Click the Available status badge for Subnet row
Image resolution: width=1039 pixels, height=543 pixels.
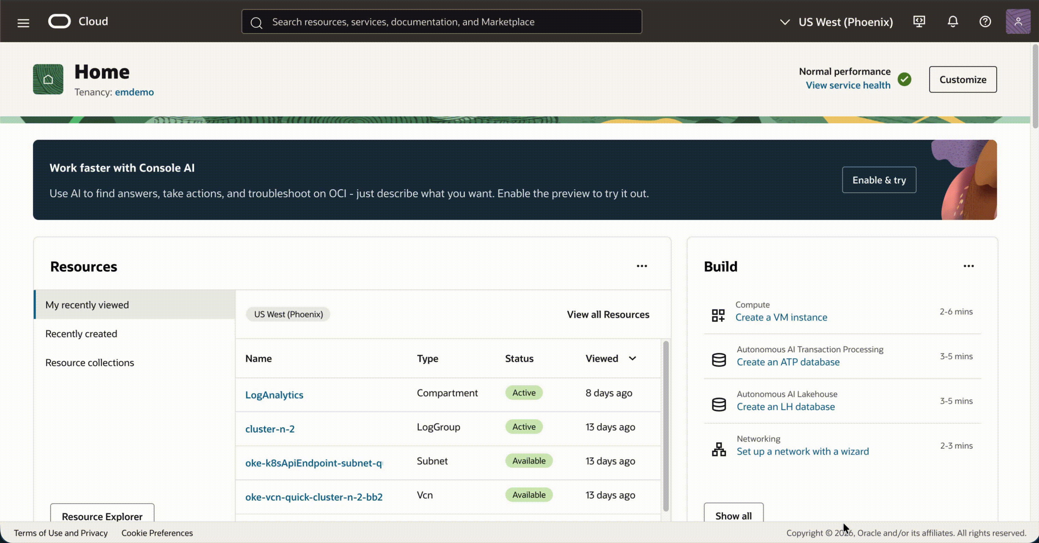pos(529,461)
